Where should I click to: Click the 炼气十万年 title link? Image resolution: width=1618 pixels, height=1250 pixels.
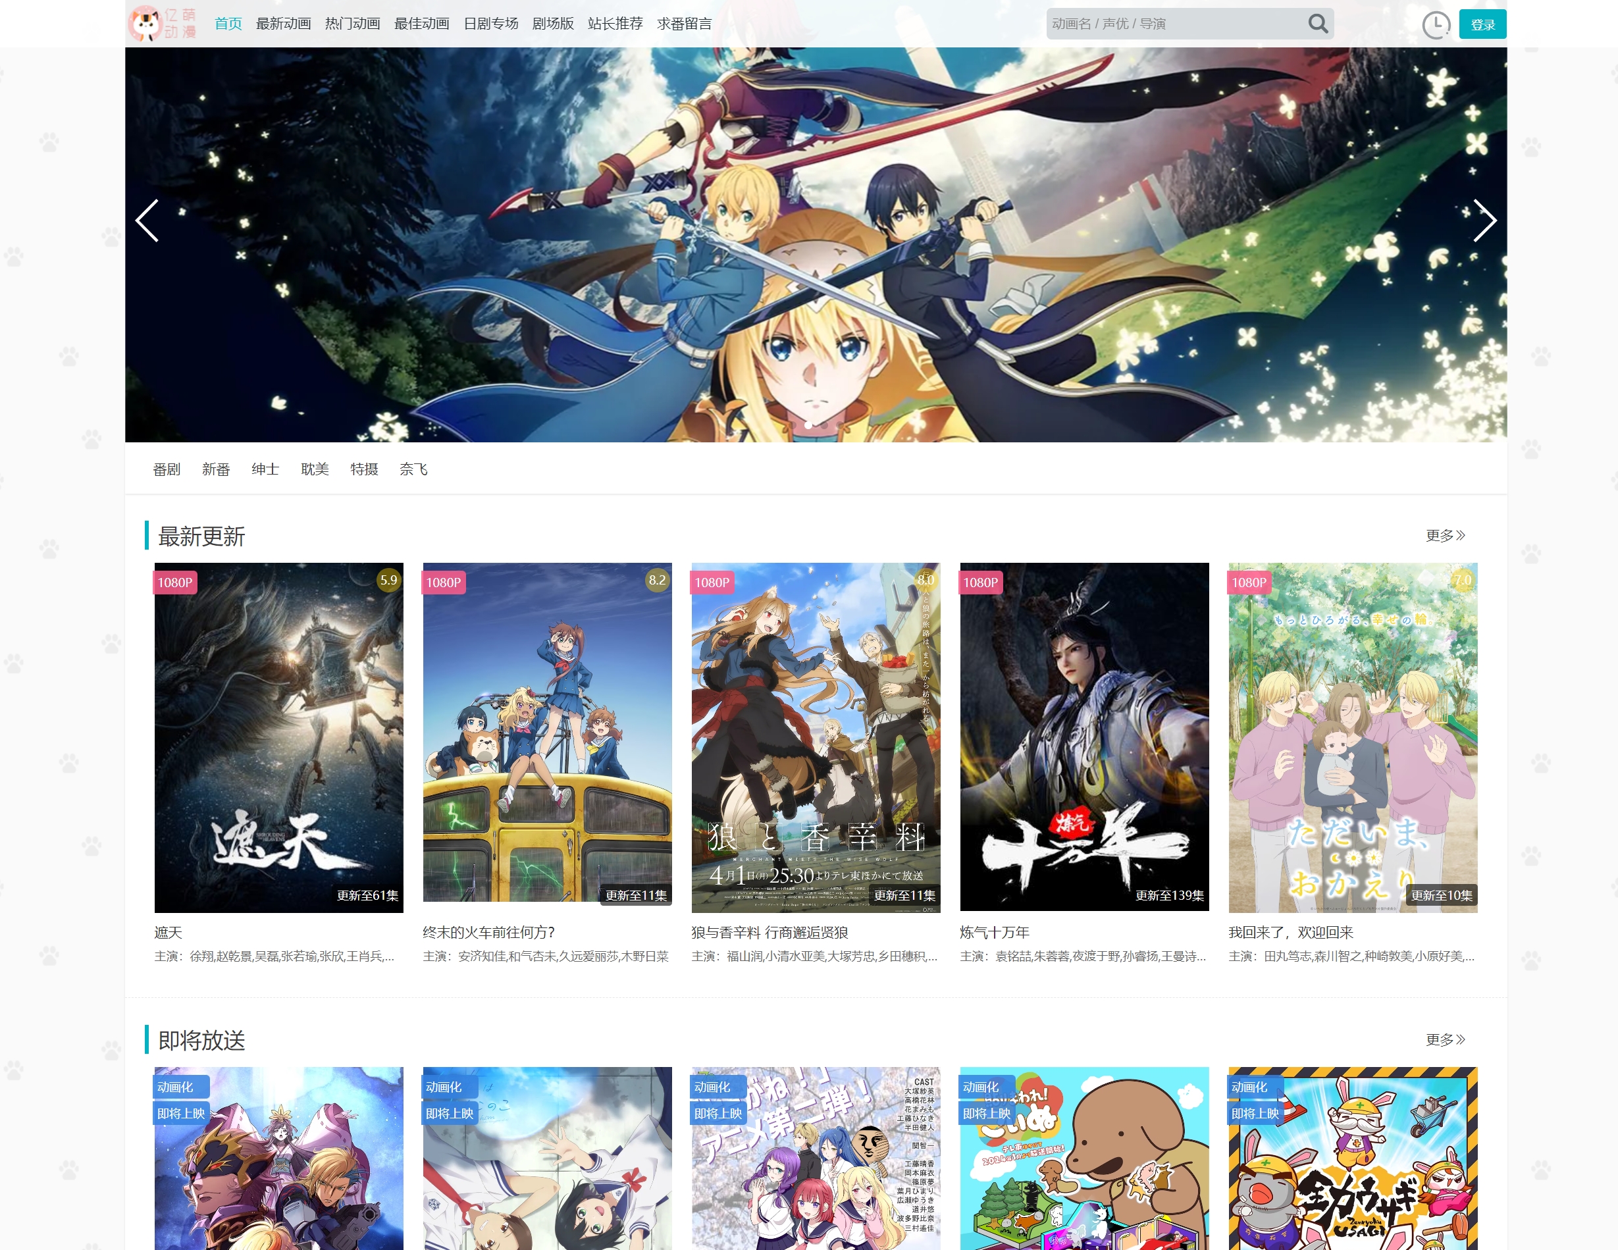pyautogui.click(x=994, y=932)
